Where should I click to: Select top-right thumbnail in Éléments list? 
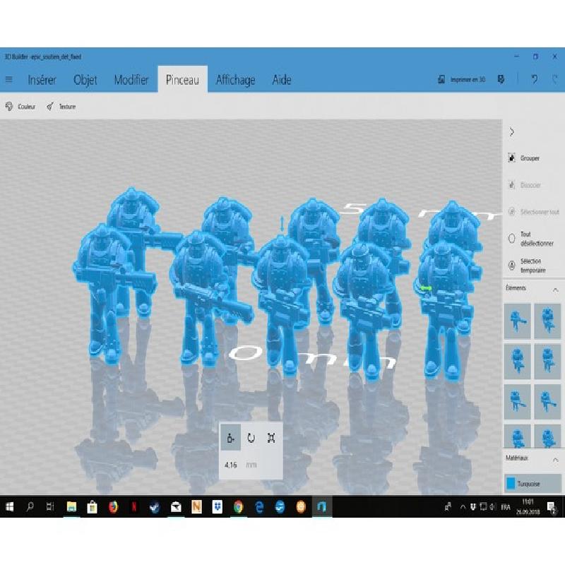pos(547,321)
